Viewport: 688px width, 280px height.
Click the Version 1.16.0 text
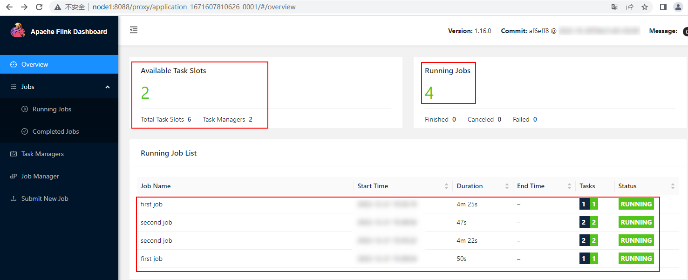(x=470, y=31)
